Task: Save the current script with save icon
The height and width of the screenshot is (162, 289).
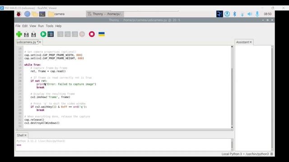Action: (33, 34)
